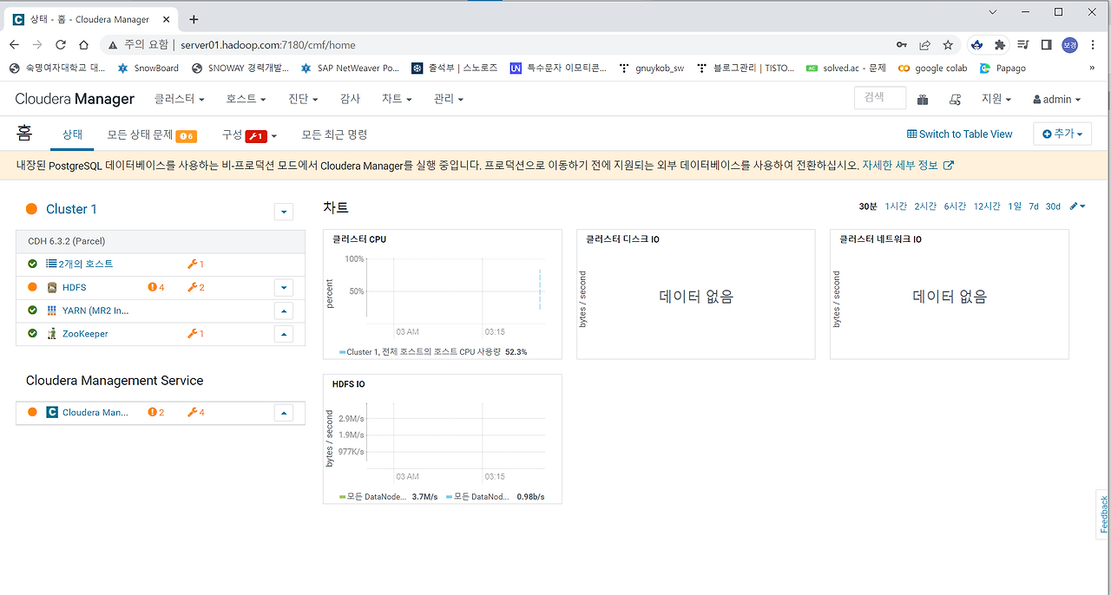Click browser bookmark star icon
Viewport: 1111px width, 595px height.
tap(948, 45)
